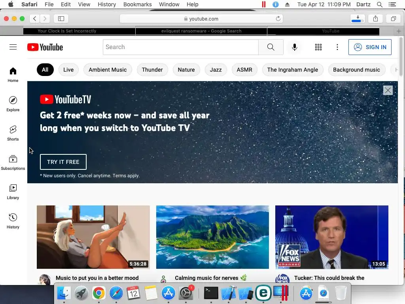Select the Background music filter chip
The image size is (405, 304).
(356, 70)
